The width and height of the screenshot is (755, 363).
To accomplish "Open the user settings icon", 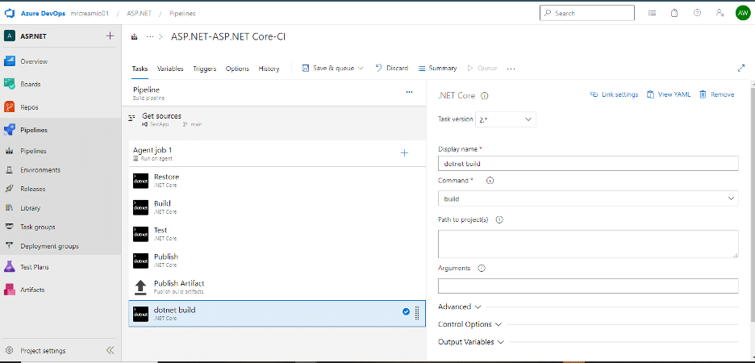I will pos(720,13).
